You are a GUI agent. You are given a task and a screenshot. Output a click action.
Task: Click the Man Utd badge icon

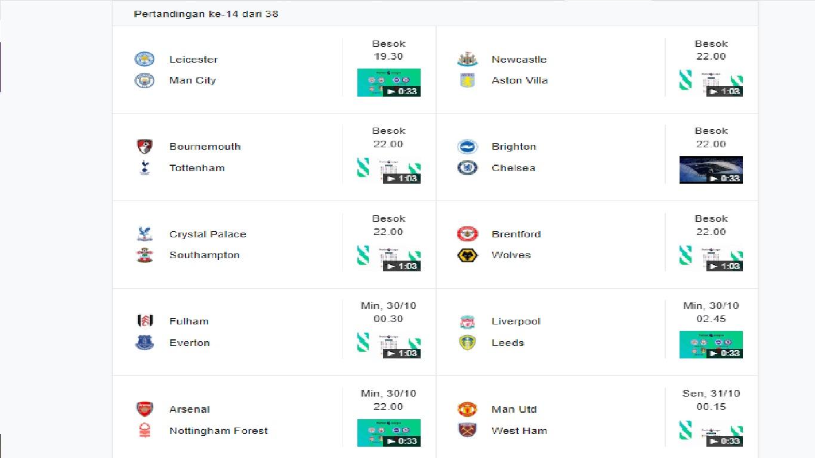point(468,409)
